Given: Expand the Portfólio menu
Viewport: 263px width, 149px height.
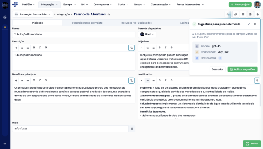Looking at the screenshot, I should click(x=29, y=5).
